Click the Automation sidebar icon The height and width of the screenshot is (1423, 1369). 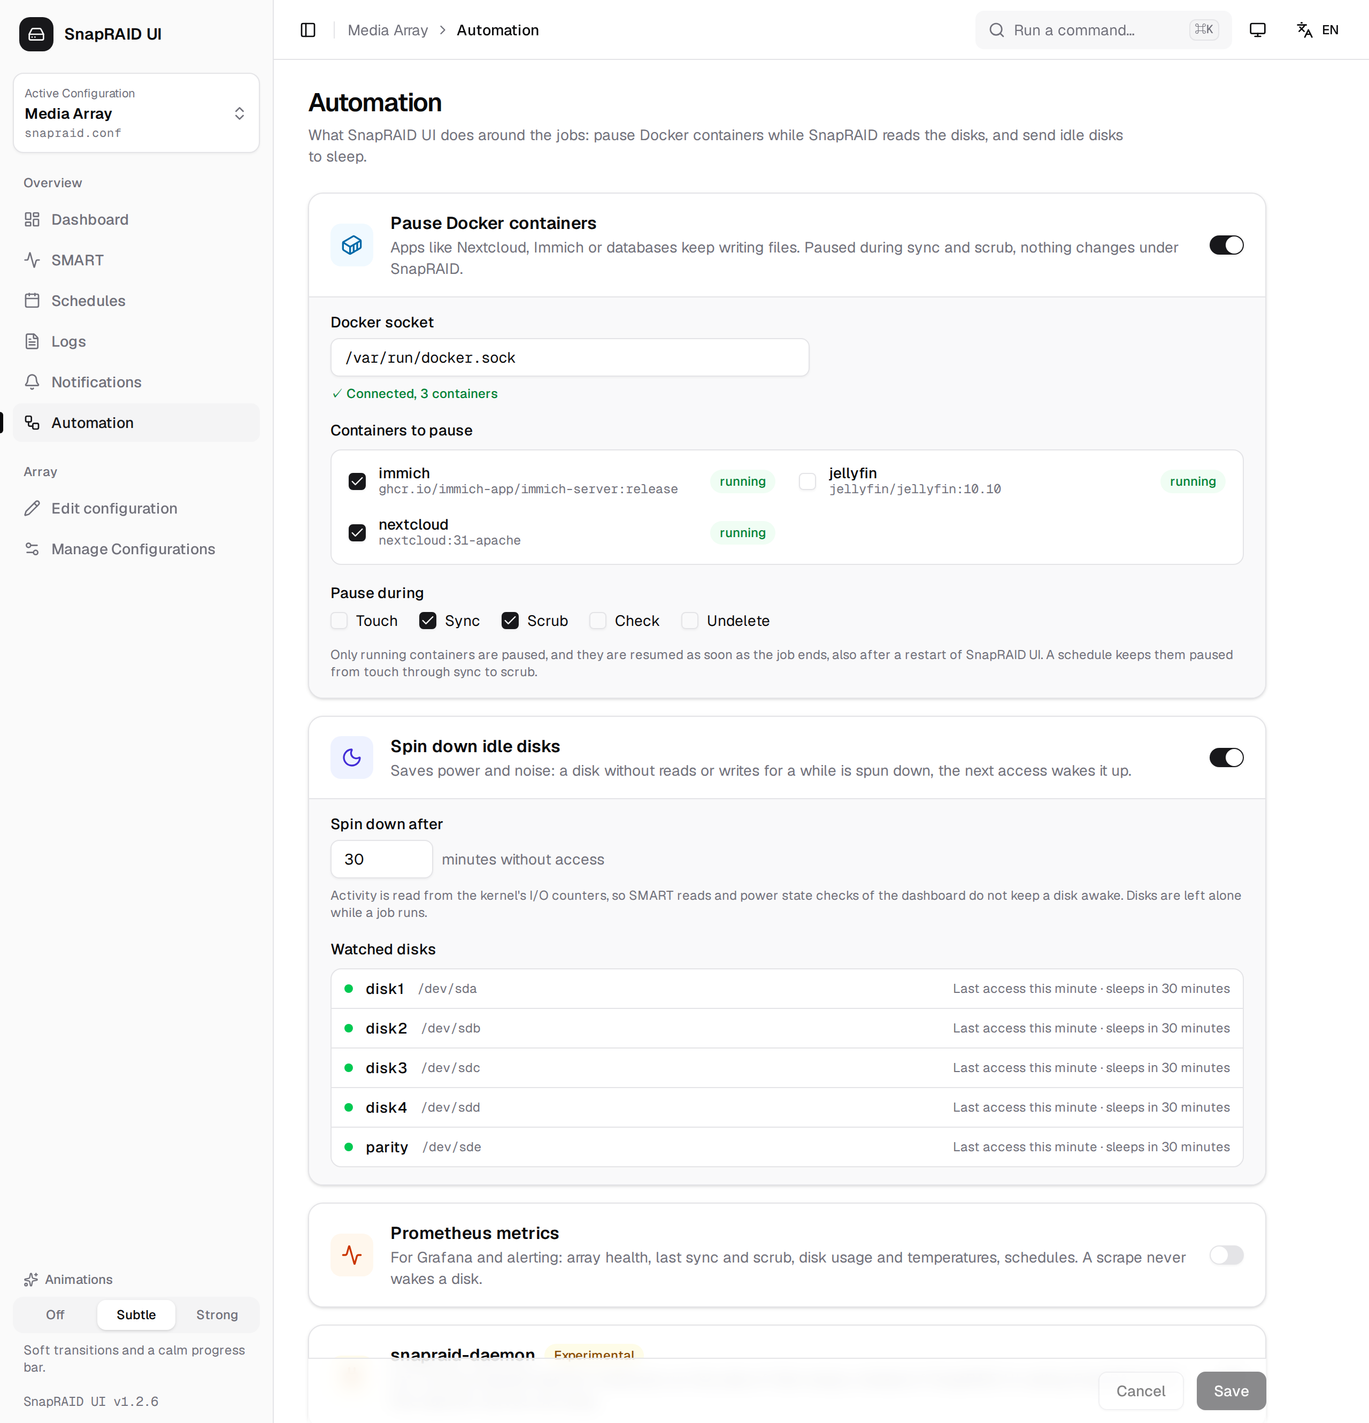(32, 423)
